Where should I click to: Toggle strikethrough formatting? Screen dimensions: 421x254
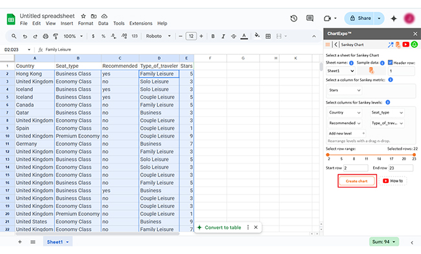click(x=234, y=36)
